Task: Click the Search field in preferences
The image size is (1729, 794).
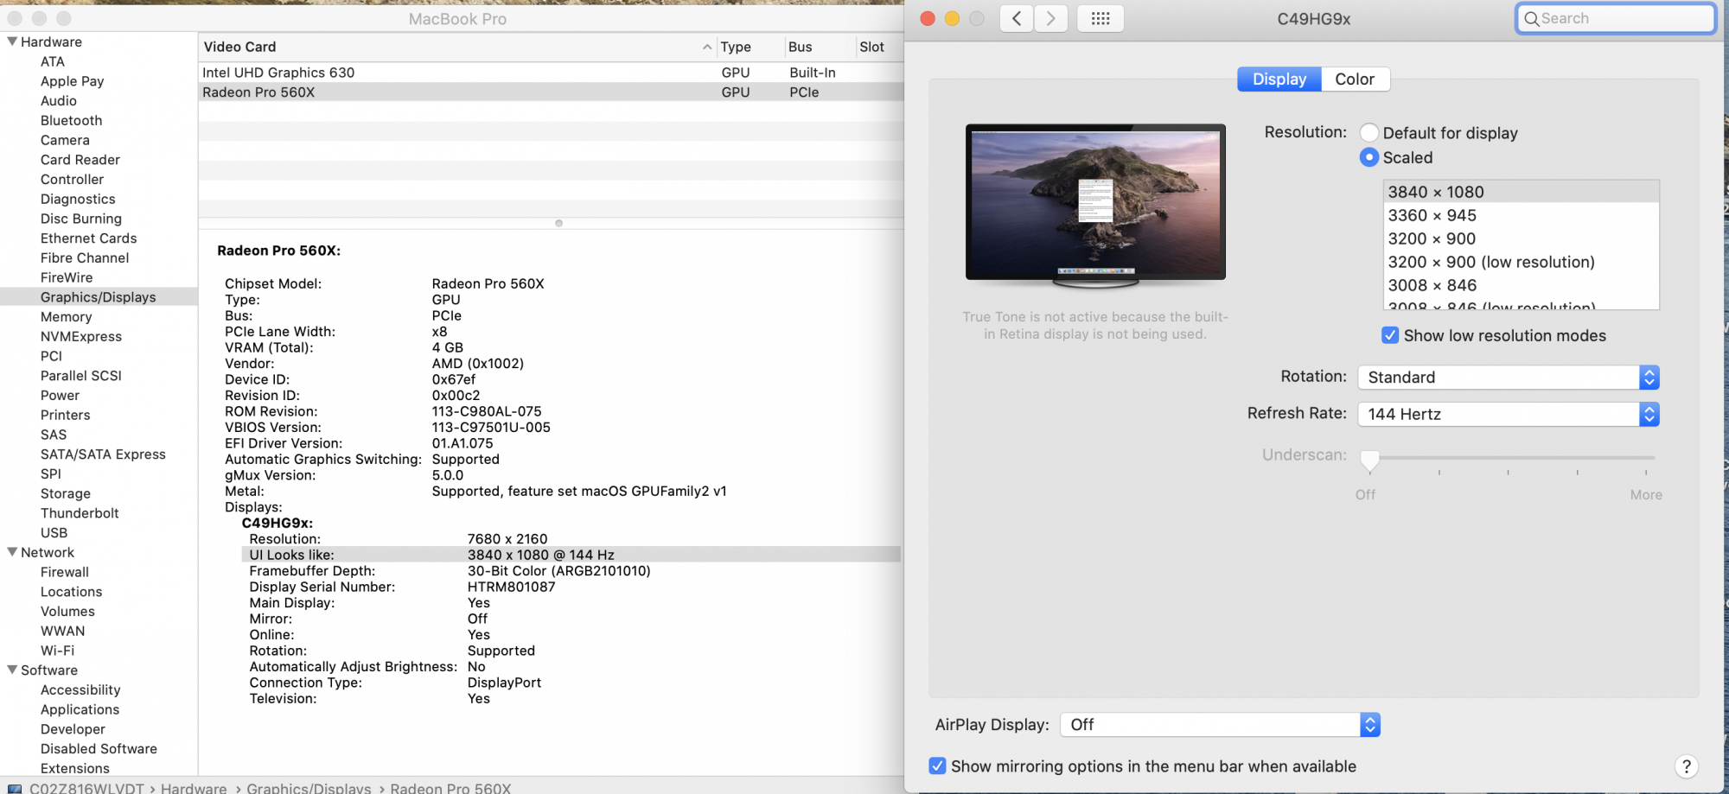Action: point(1615,18)
